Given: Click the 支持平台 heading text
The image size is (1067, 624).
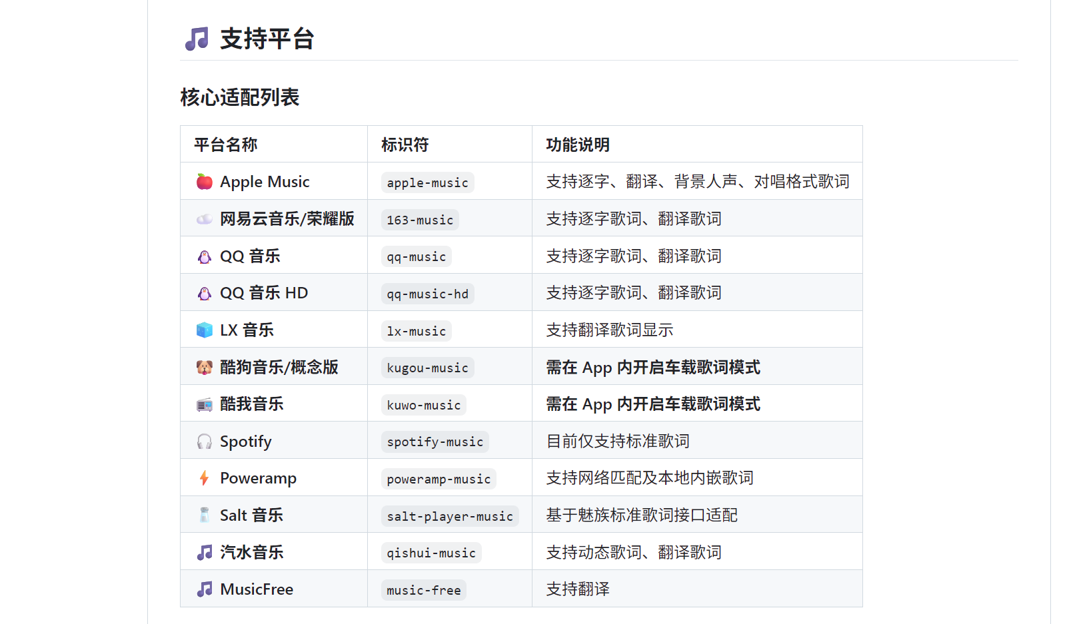Looking at the screenshot, I should pos(267,39).
